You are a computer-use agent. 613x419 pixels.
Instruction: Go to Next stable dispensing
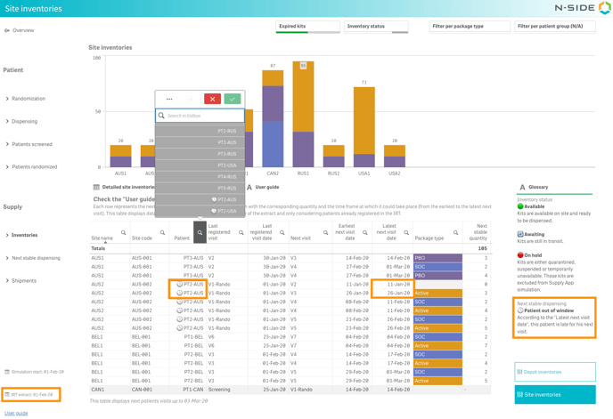click(x=36, y=258)
